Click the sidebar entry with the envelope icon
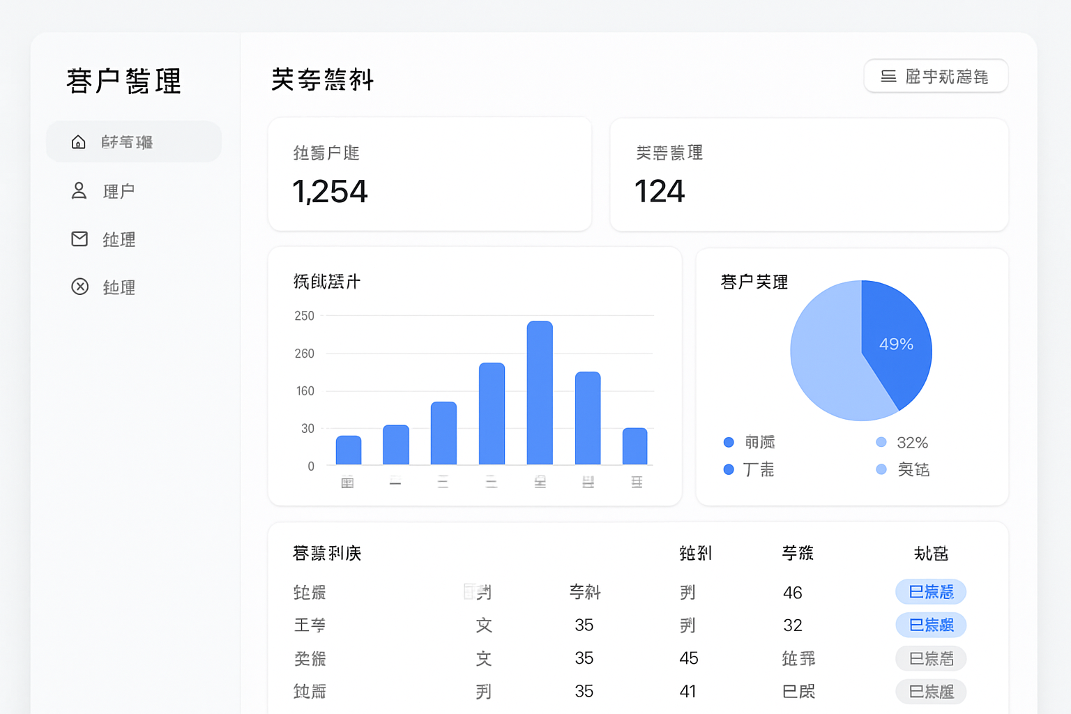Screen dimensions: 1071x714 [119, 239]
